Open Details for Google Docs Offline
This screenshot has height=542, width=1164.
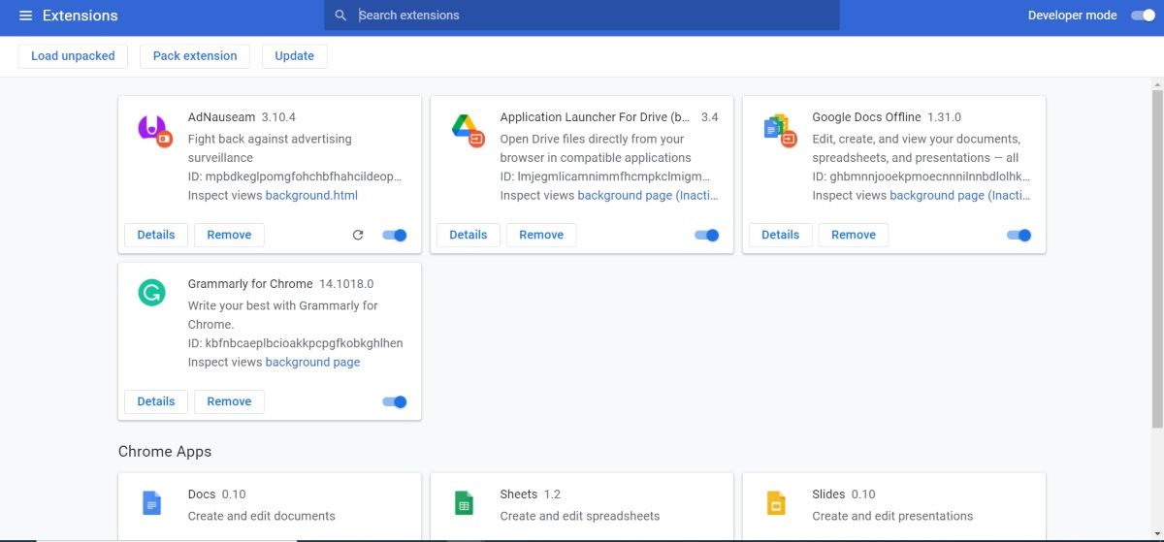781,235
